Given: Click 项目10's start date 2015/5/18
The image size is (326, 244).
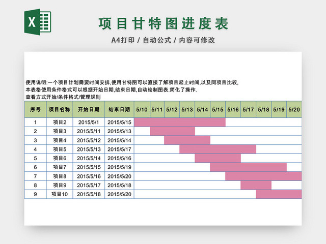Looking at the screenshot, I should click(x=89, y=194).
